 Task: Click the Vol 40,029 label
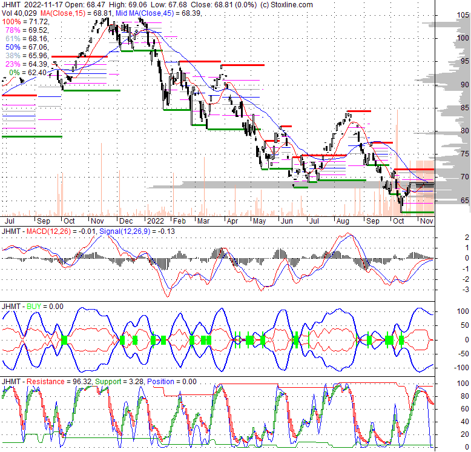tap(19, 13)
